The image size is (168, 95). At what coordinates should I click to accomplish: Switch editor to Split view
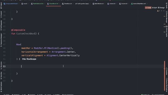[x=154, y=8]
